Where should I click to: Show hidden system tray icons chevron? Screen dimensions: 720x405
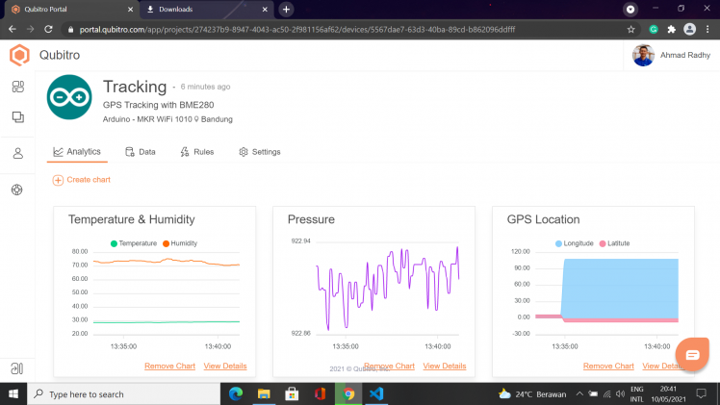(579, 394)
